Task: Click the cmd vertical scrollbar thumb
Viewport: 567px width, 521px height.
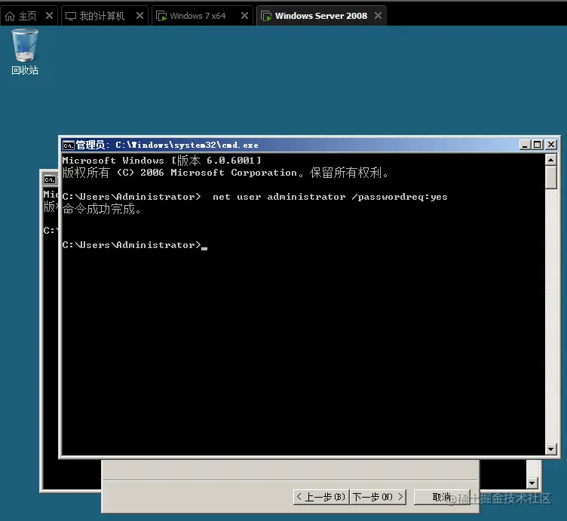Action: click(x=550, y=177)
